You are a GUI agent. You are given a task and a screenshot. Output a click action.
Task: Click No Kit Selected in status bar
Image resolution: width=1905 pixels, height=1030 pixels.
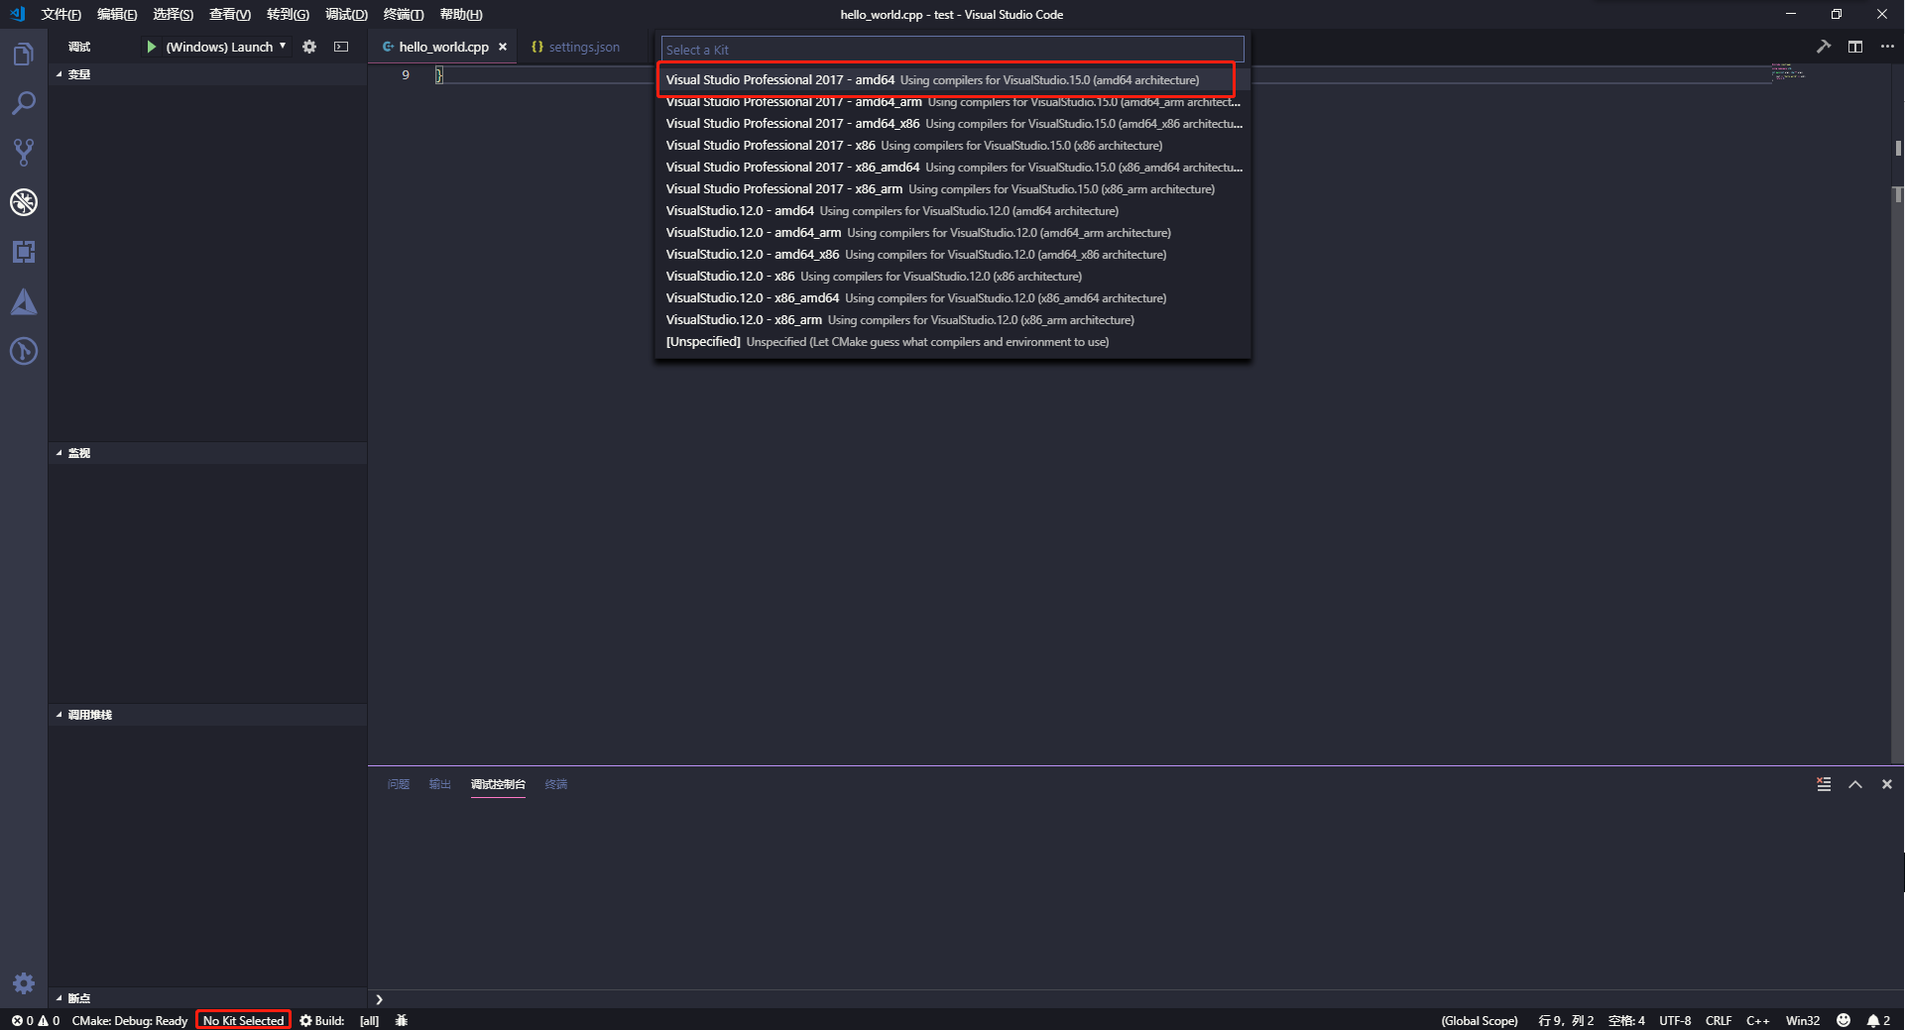243,1020
